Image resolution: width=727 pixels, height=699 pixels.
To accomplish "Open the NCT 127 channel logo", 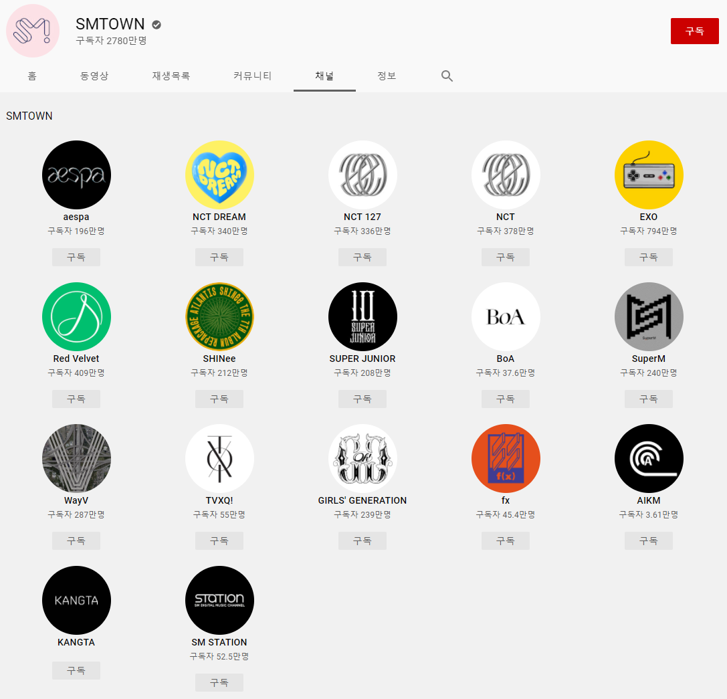I will 362,175.
